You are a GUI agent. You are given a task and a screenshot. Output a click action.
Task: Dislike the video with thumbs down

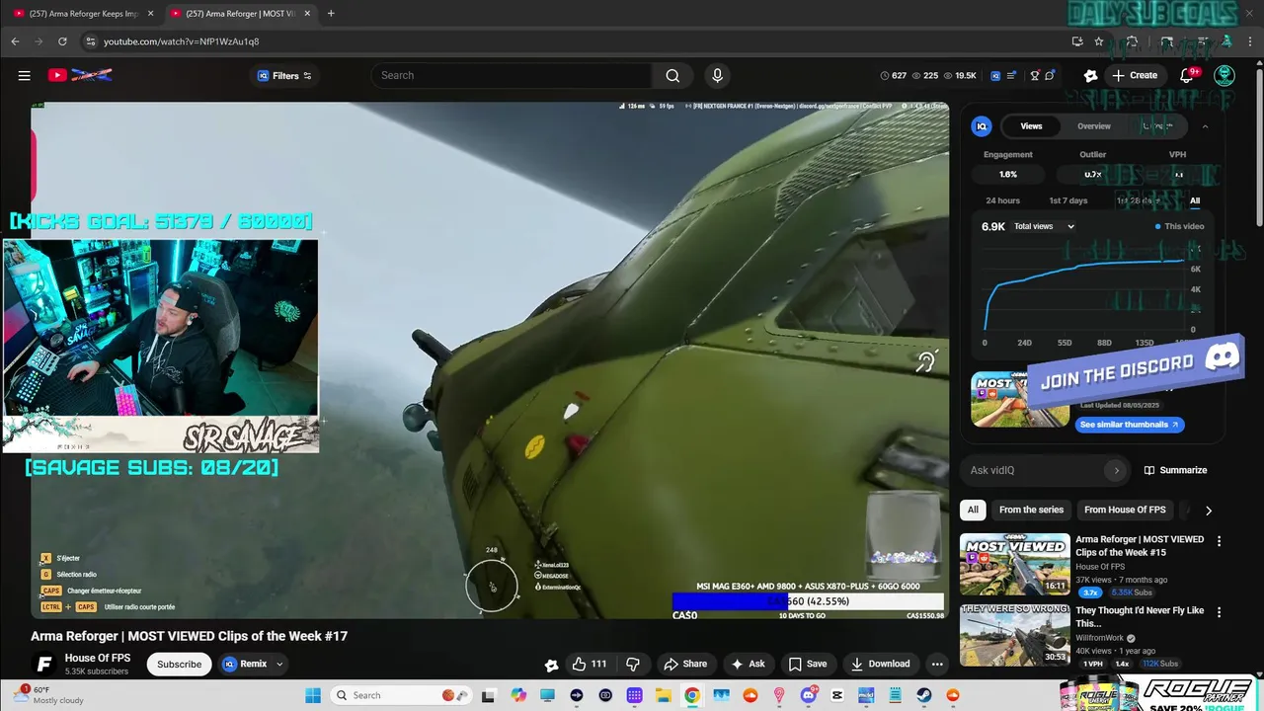pyautogui.click(x=634, y=664)
